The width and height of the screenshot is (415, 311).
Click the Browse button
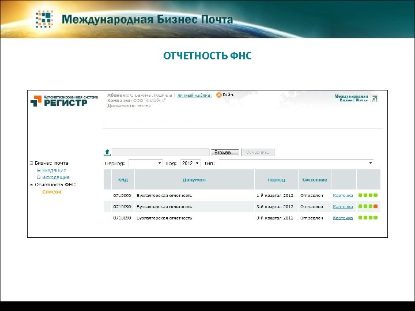tap(225, 152)
